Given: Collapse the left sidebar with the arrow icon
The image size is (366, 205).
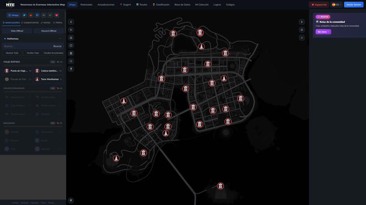Looking at the screenshot, I should (71, 22).
